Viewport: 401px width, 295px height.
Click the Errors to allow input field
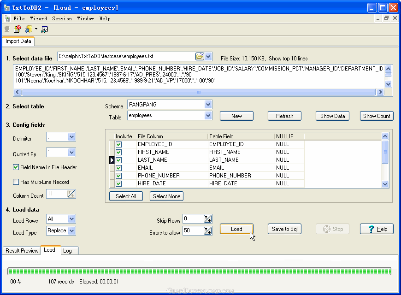[x=193, y=230]
